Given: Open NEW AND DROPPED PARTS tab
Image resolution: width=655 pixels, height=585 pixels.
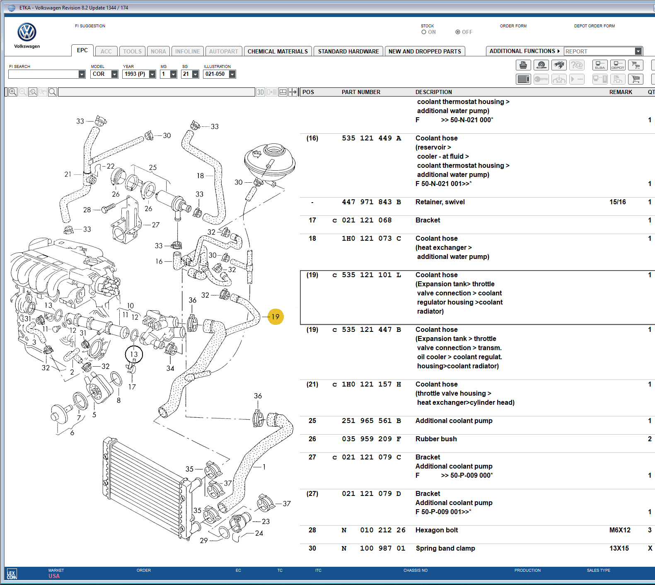Looking at the screenshot, I should click(425, 51).
